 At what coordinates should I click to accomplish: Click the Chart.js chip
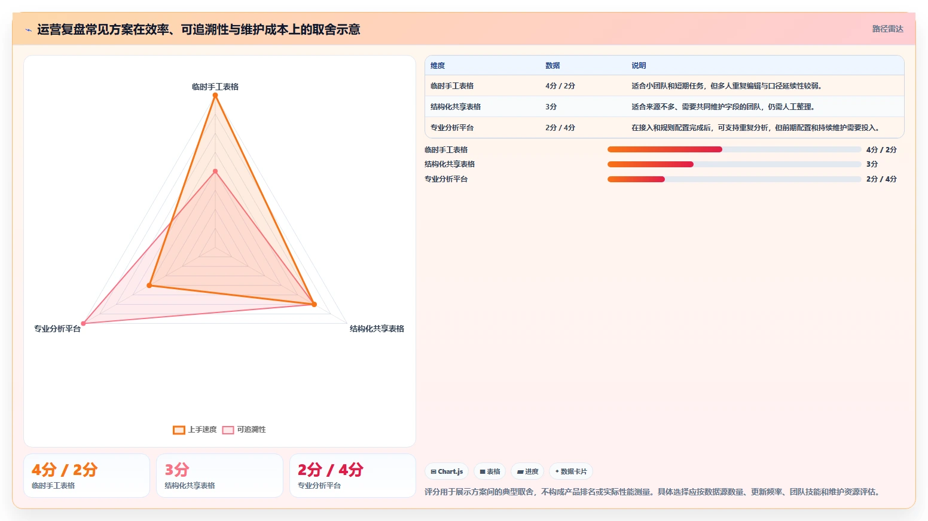pos(447,471)
